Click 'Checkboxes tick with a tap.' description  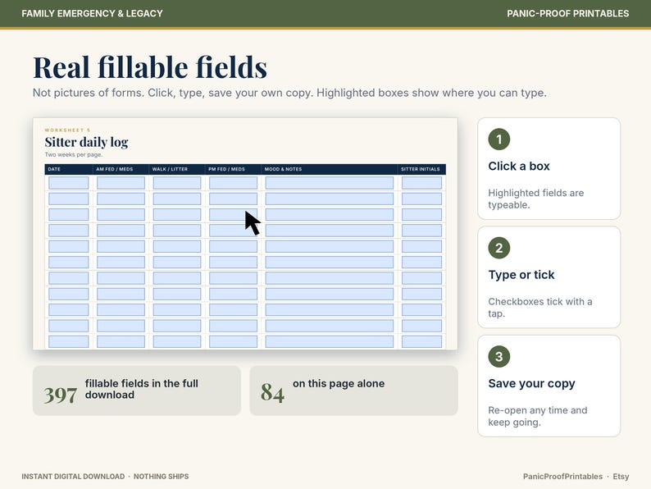(539, 308)
